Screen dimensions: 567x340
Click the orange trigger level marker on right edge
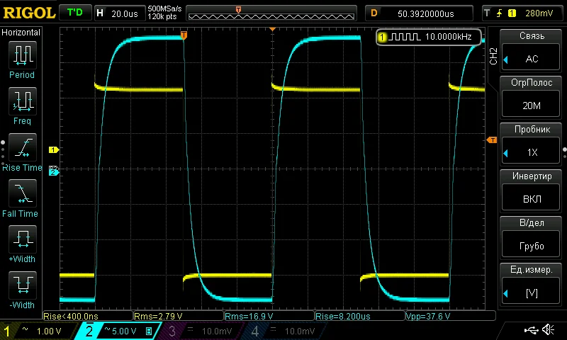coord(492,140)
